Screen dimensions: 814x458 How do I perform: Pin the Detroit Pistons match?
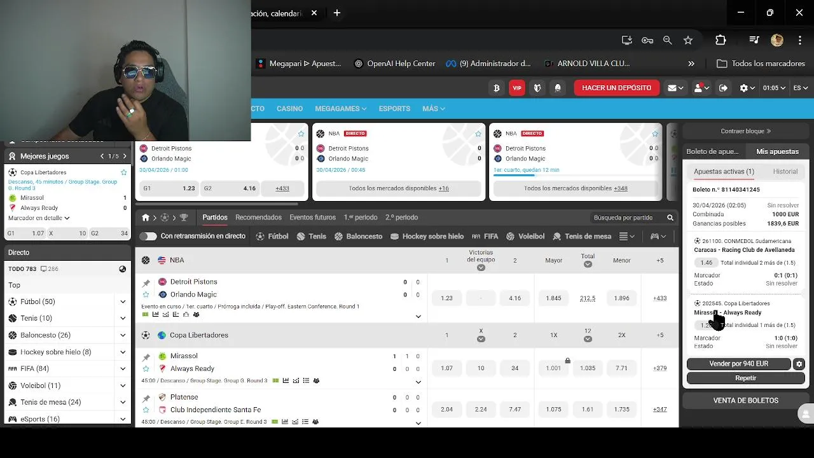coord(146,282)
